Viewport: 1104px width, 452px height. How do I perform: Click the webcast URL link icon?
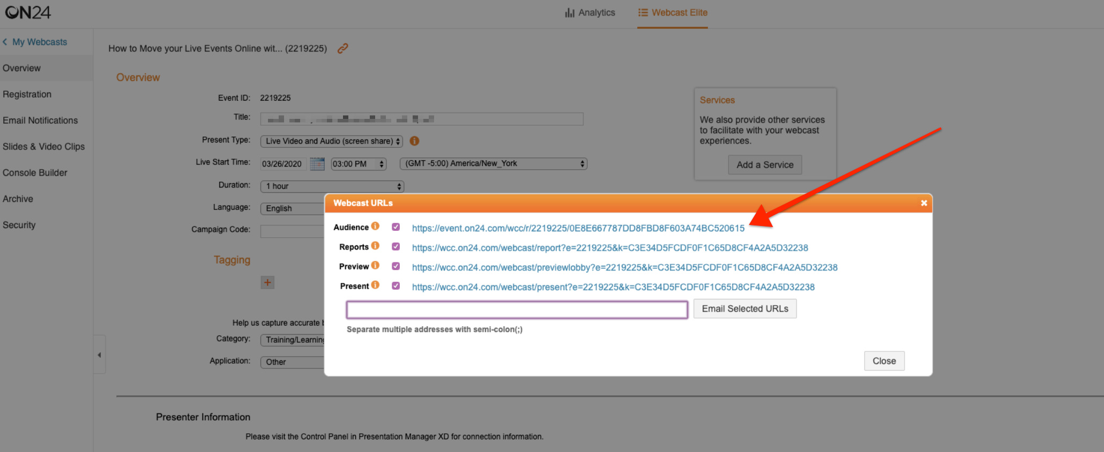tap(343, 48)
